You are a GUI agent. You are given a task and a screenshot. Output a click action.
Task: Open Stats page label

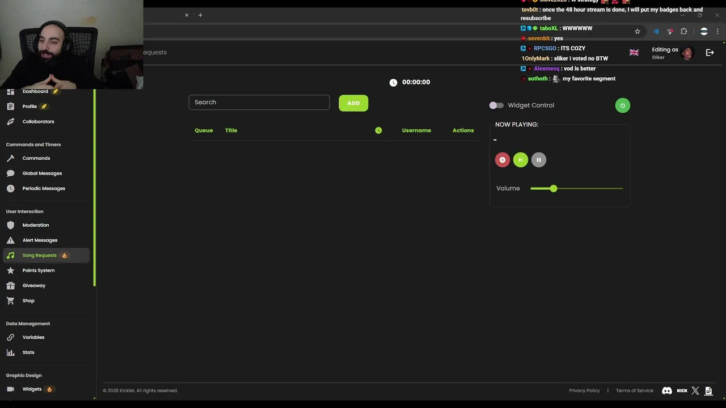click(x=28, y=352)
